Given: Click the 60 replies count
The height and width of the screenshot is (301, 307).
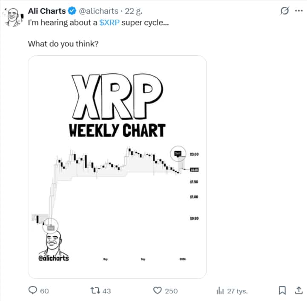Looking at the screenshot, I should coord(44,291).
